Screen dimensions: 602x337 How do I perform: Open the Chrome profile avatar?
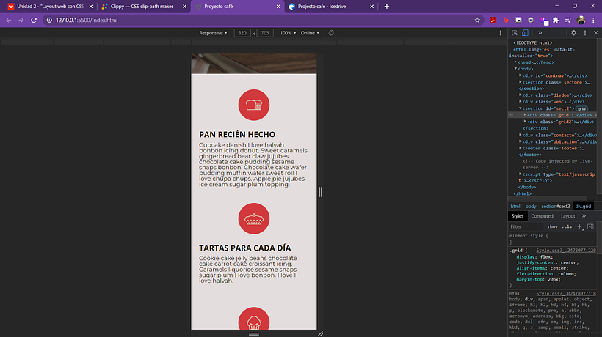click(581, 20)
